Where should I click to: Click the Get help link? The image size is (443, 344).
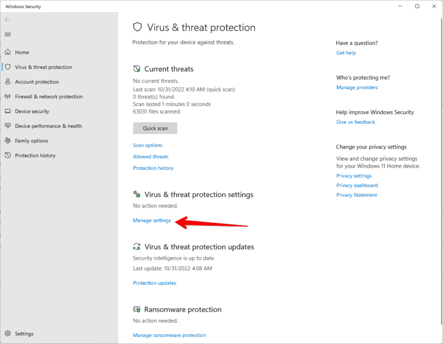click(x=346, y=53)
